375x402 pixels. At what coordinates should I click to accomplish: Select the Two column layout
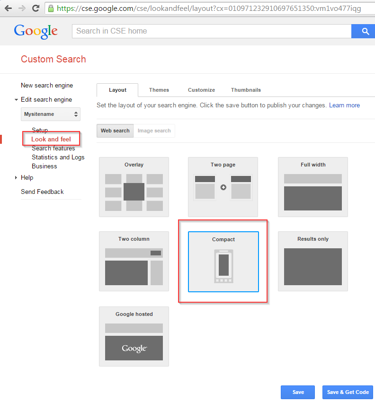[x=134, y=261]
